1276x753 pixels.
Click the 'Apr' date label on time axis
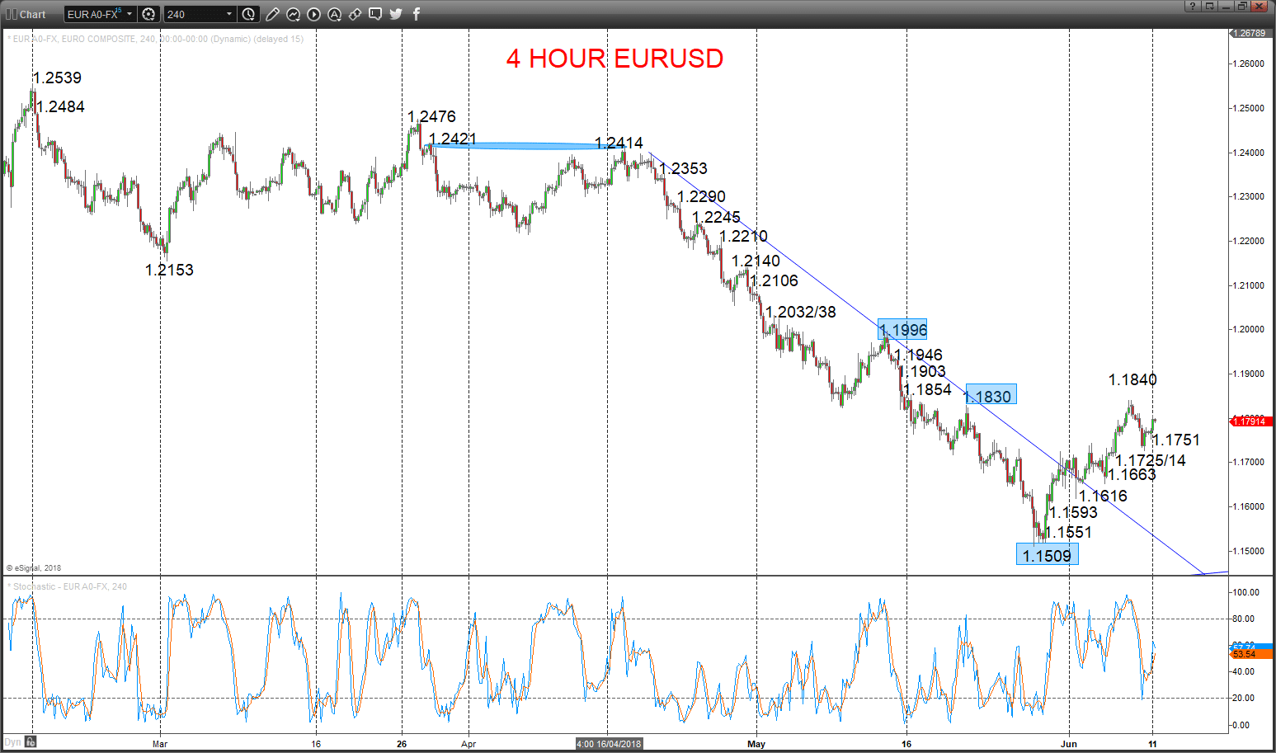(x=468, y=744)
